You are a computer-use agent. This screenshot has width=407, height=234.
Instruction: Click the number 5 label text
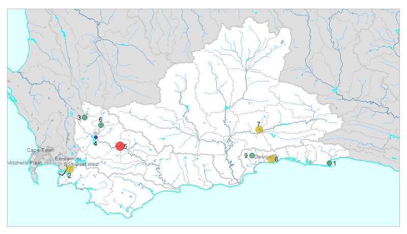[x=125, y=147]
